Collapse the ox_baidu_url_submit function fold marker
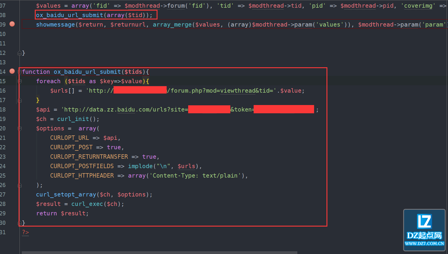The image size is (448, 254). click(19, 72)
